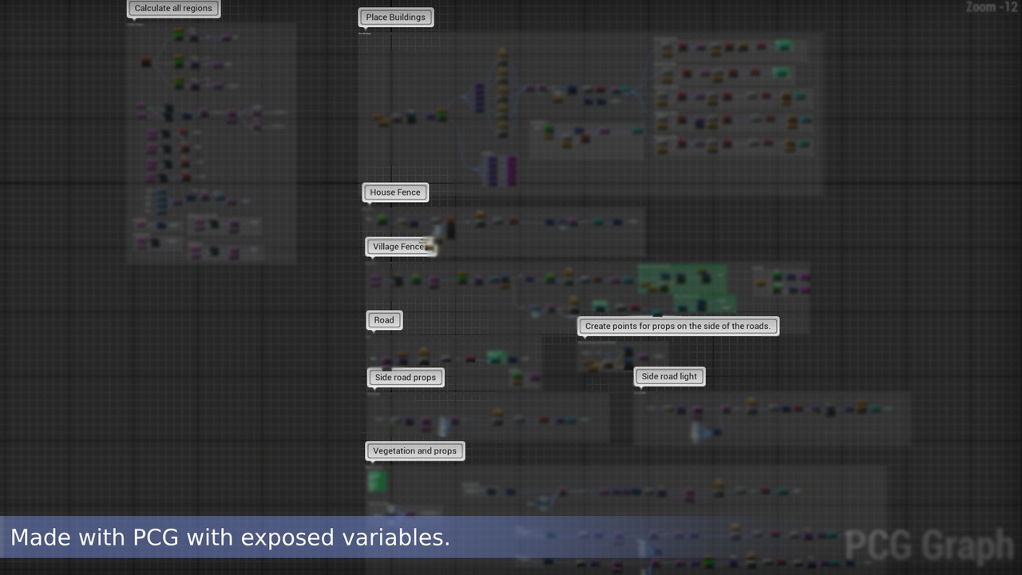Select the Road comment header

coord(384,319)
